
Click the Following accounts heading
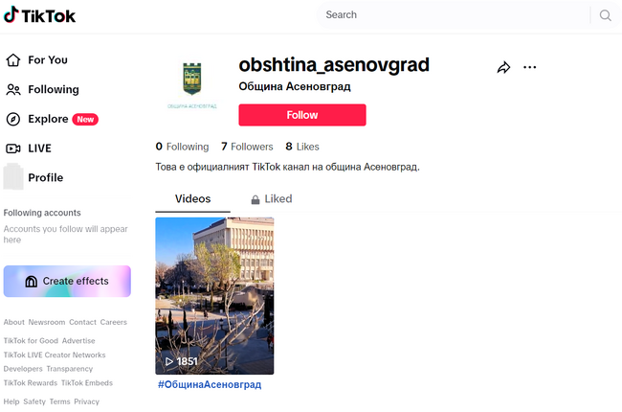42,213
